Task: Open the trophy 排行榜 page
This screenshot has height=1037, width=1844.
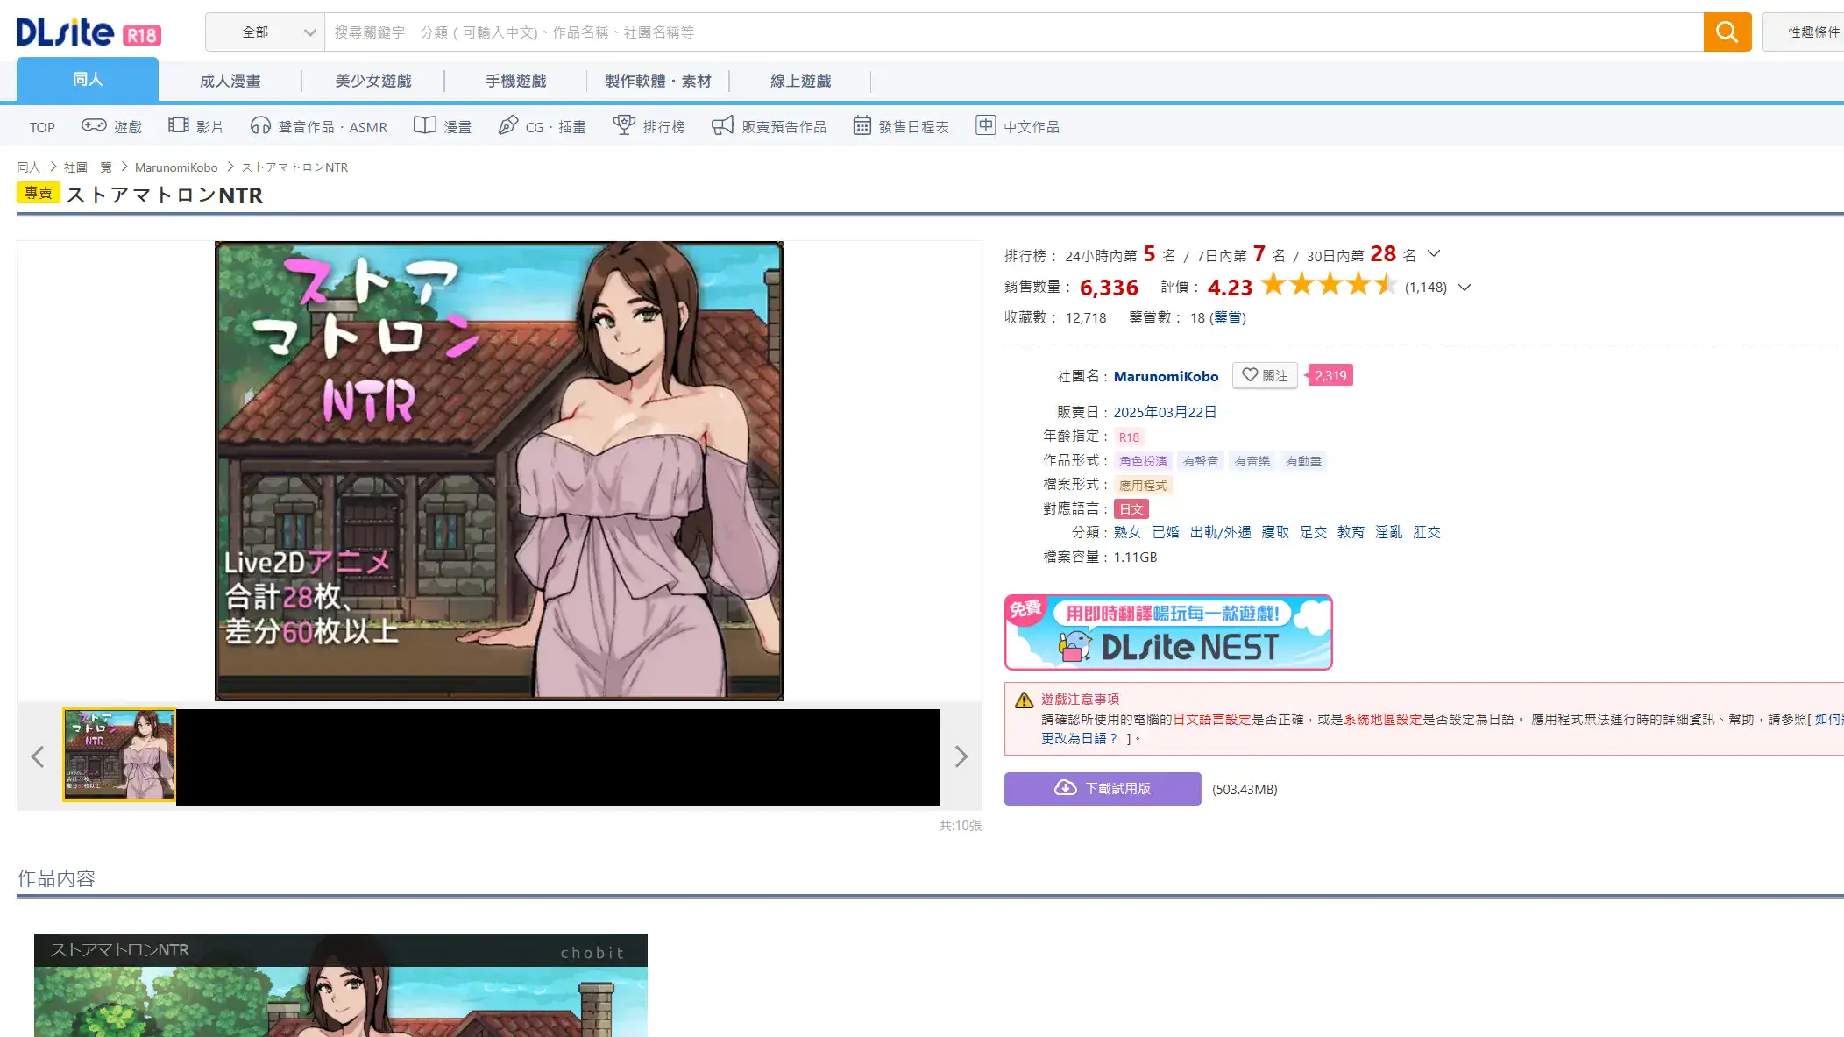Action: 649,126
